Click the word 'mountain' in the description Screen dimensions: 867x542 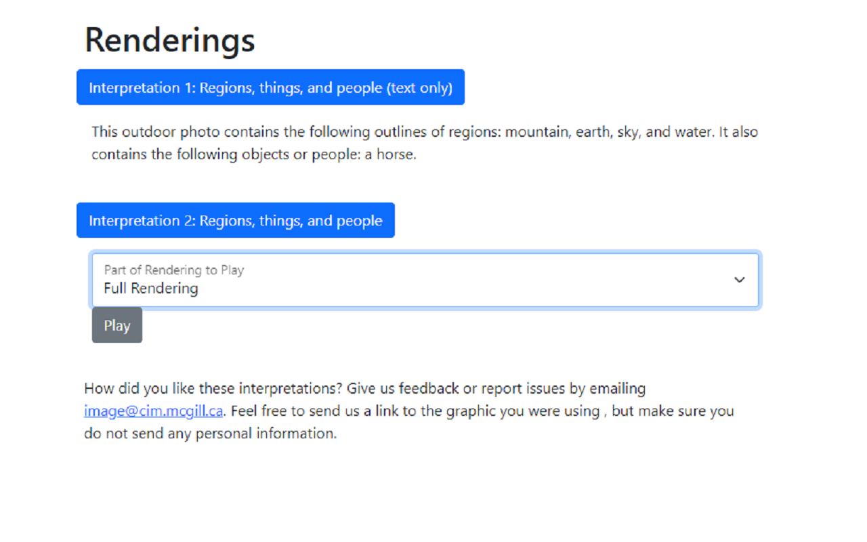tap(536, 131)
